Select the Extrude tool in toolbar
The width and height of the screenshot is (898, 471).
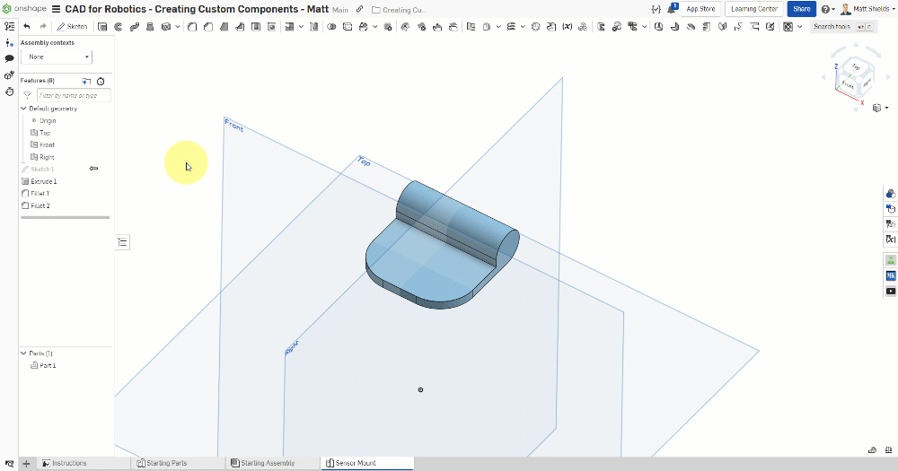click(x=102, y=27)
